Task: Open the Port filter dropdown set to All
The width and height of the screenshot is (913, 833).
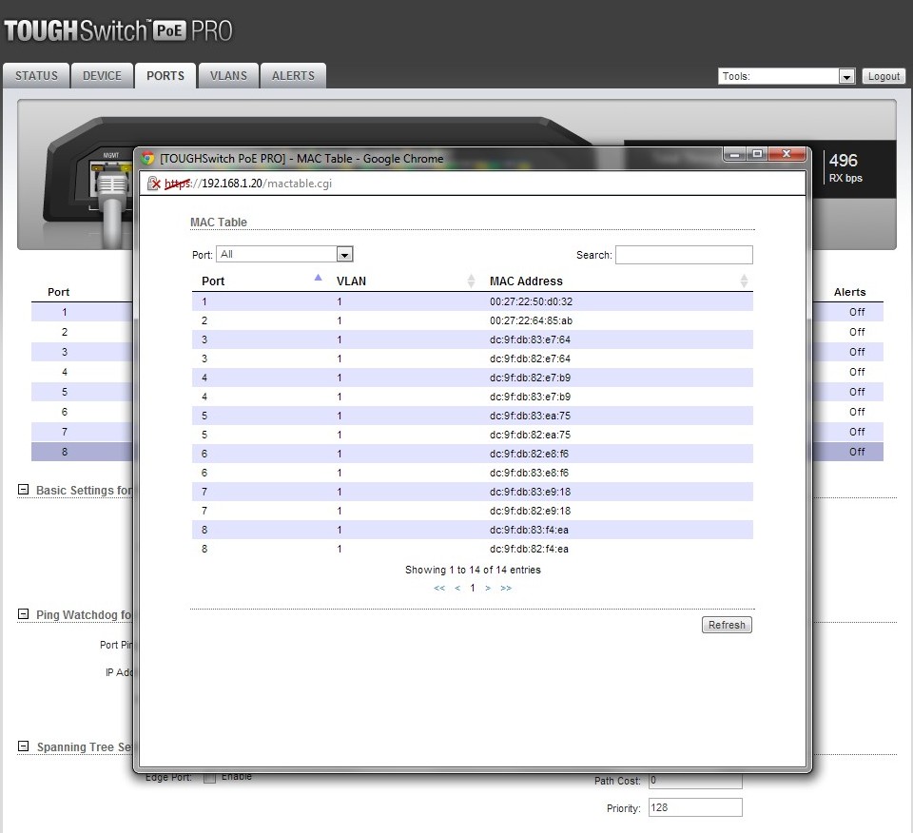Action: tap(284, 255)
